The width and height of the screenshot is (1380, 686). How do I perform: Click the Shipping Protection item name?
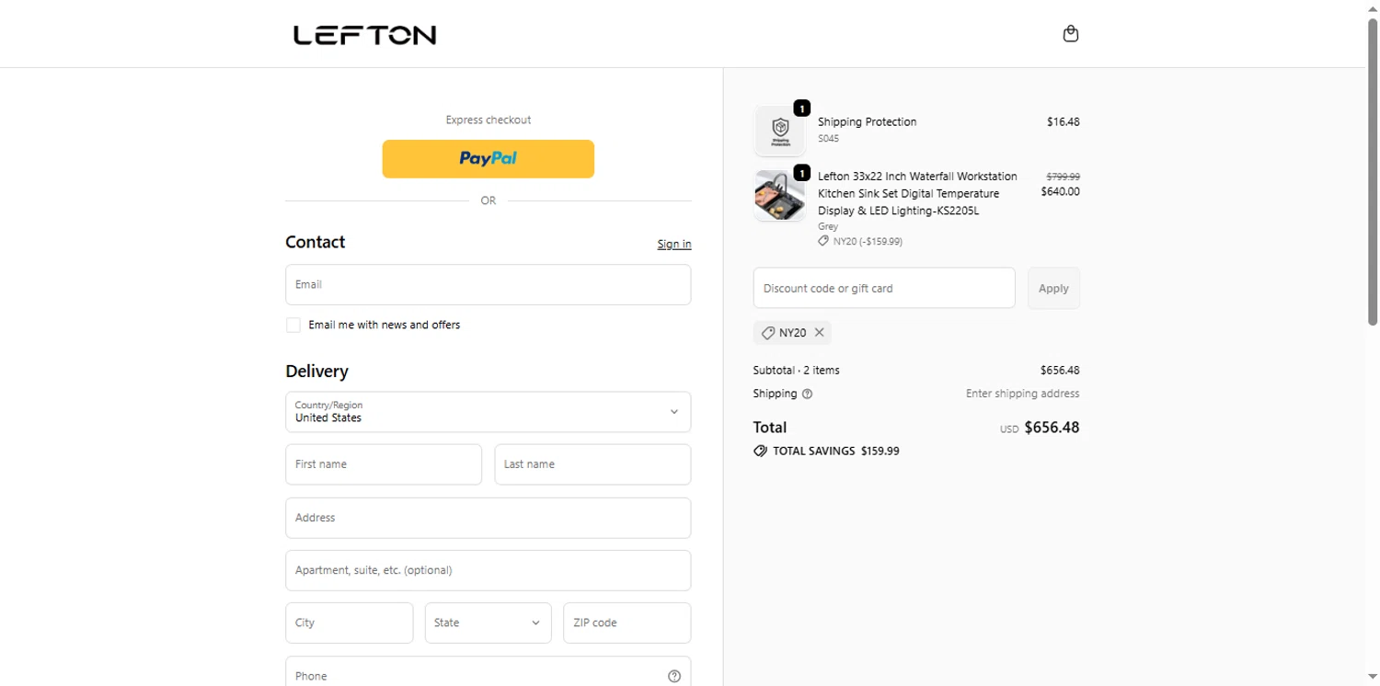867,121
